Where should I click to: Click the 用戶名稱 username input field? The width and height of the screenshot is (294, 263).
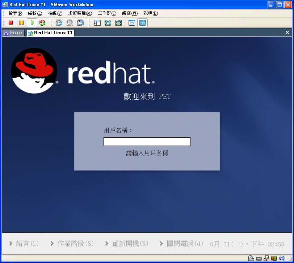click(x=147, y=142)
